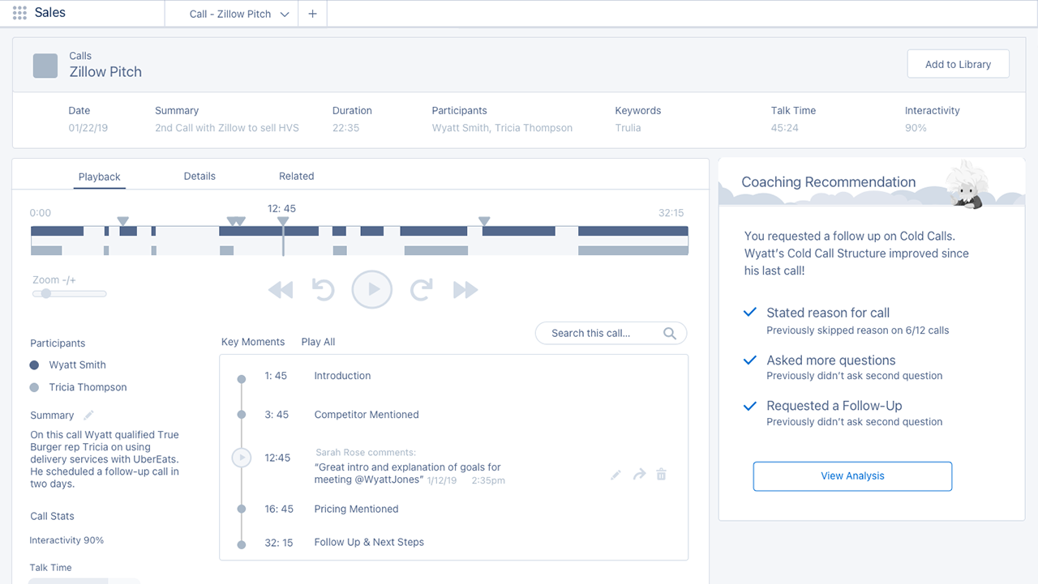Click the View Analysis button
The width and height of the screenshot is (1038, 584).
[852, 476]
